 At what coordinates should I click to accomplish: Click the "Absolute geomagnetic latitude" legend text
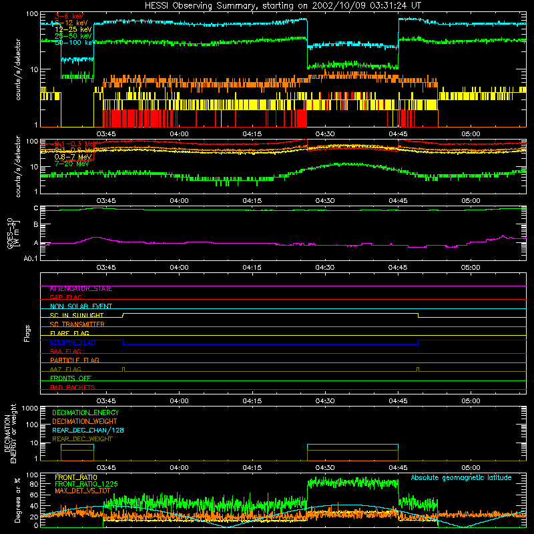pyautogui.click(x=461, y=478)
